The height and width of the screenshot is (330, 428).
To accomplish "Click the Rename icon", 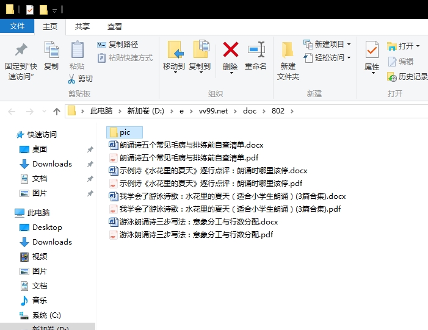I will pos(256,49).
